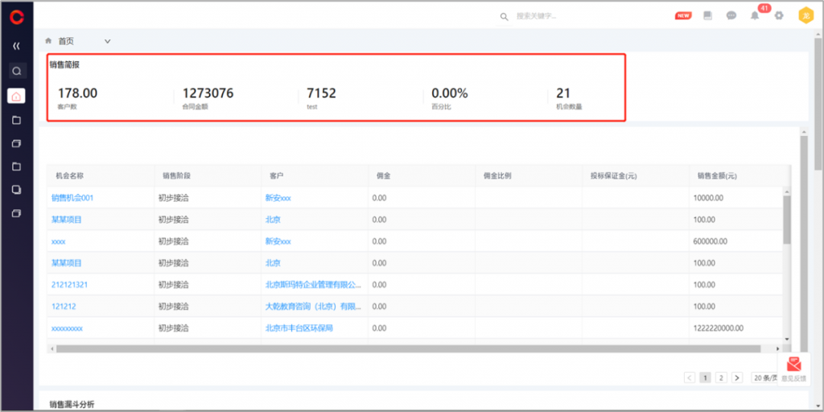
Task: Click the table's horizontal scrollbar
Action: 402,349
